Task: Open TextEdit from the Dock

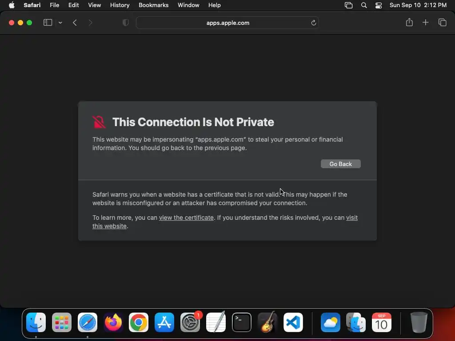Action: (x=216, y=322)
